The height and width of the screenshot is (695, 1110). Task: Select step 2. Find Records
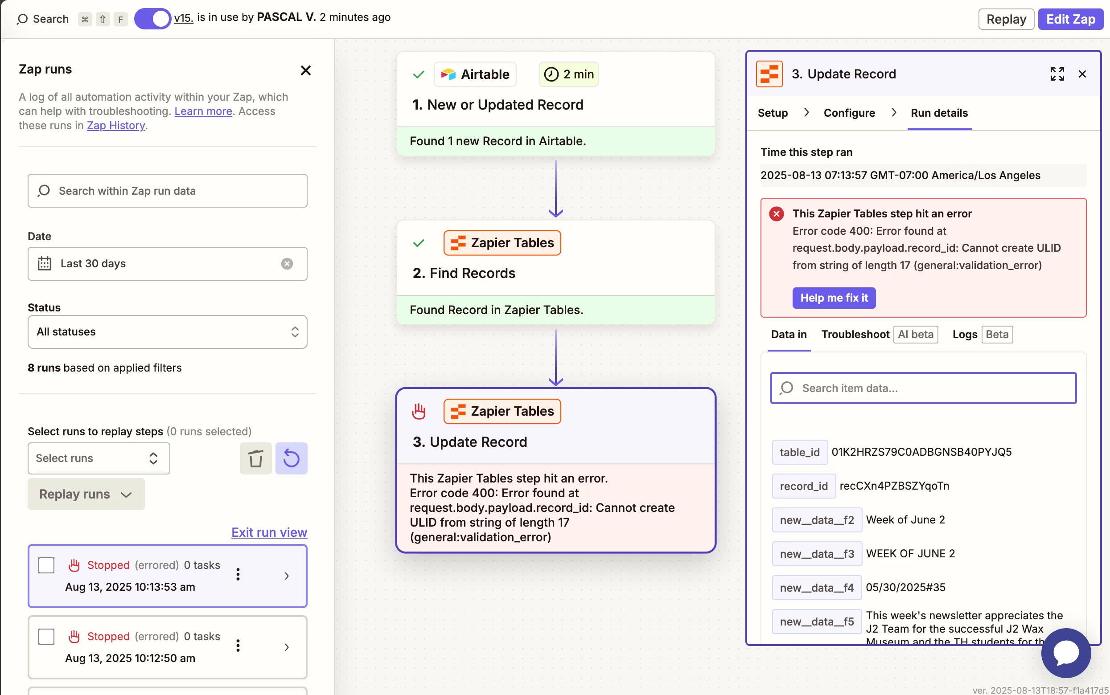(x=464, y=273)
